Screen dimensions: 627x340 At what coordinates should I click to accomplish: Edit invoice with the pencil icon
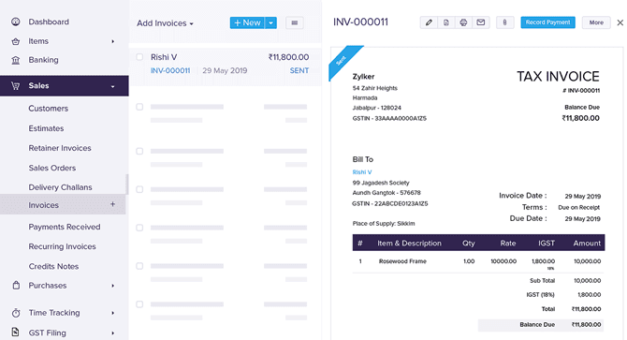[429, 22]
